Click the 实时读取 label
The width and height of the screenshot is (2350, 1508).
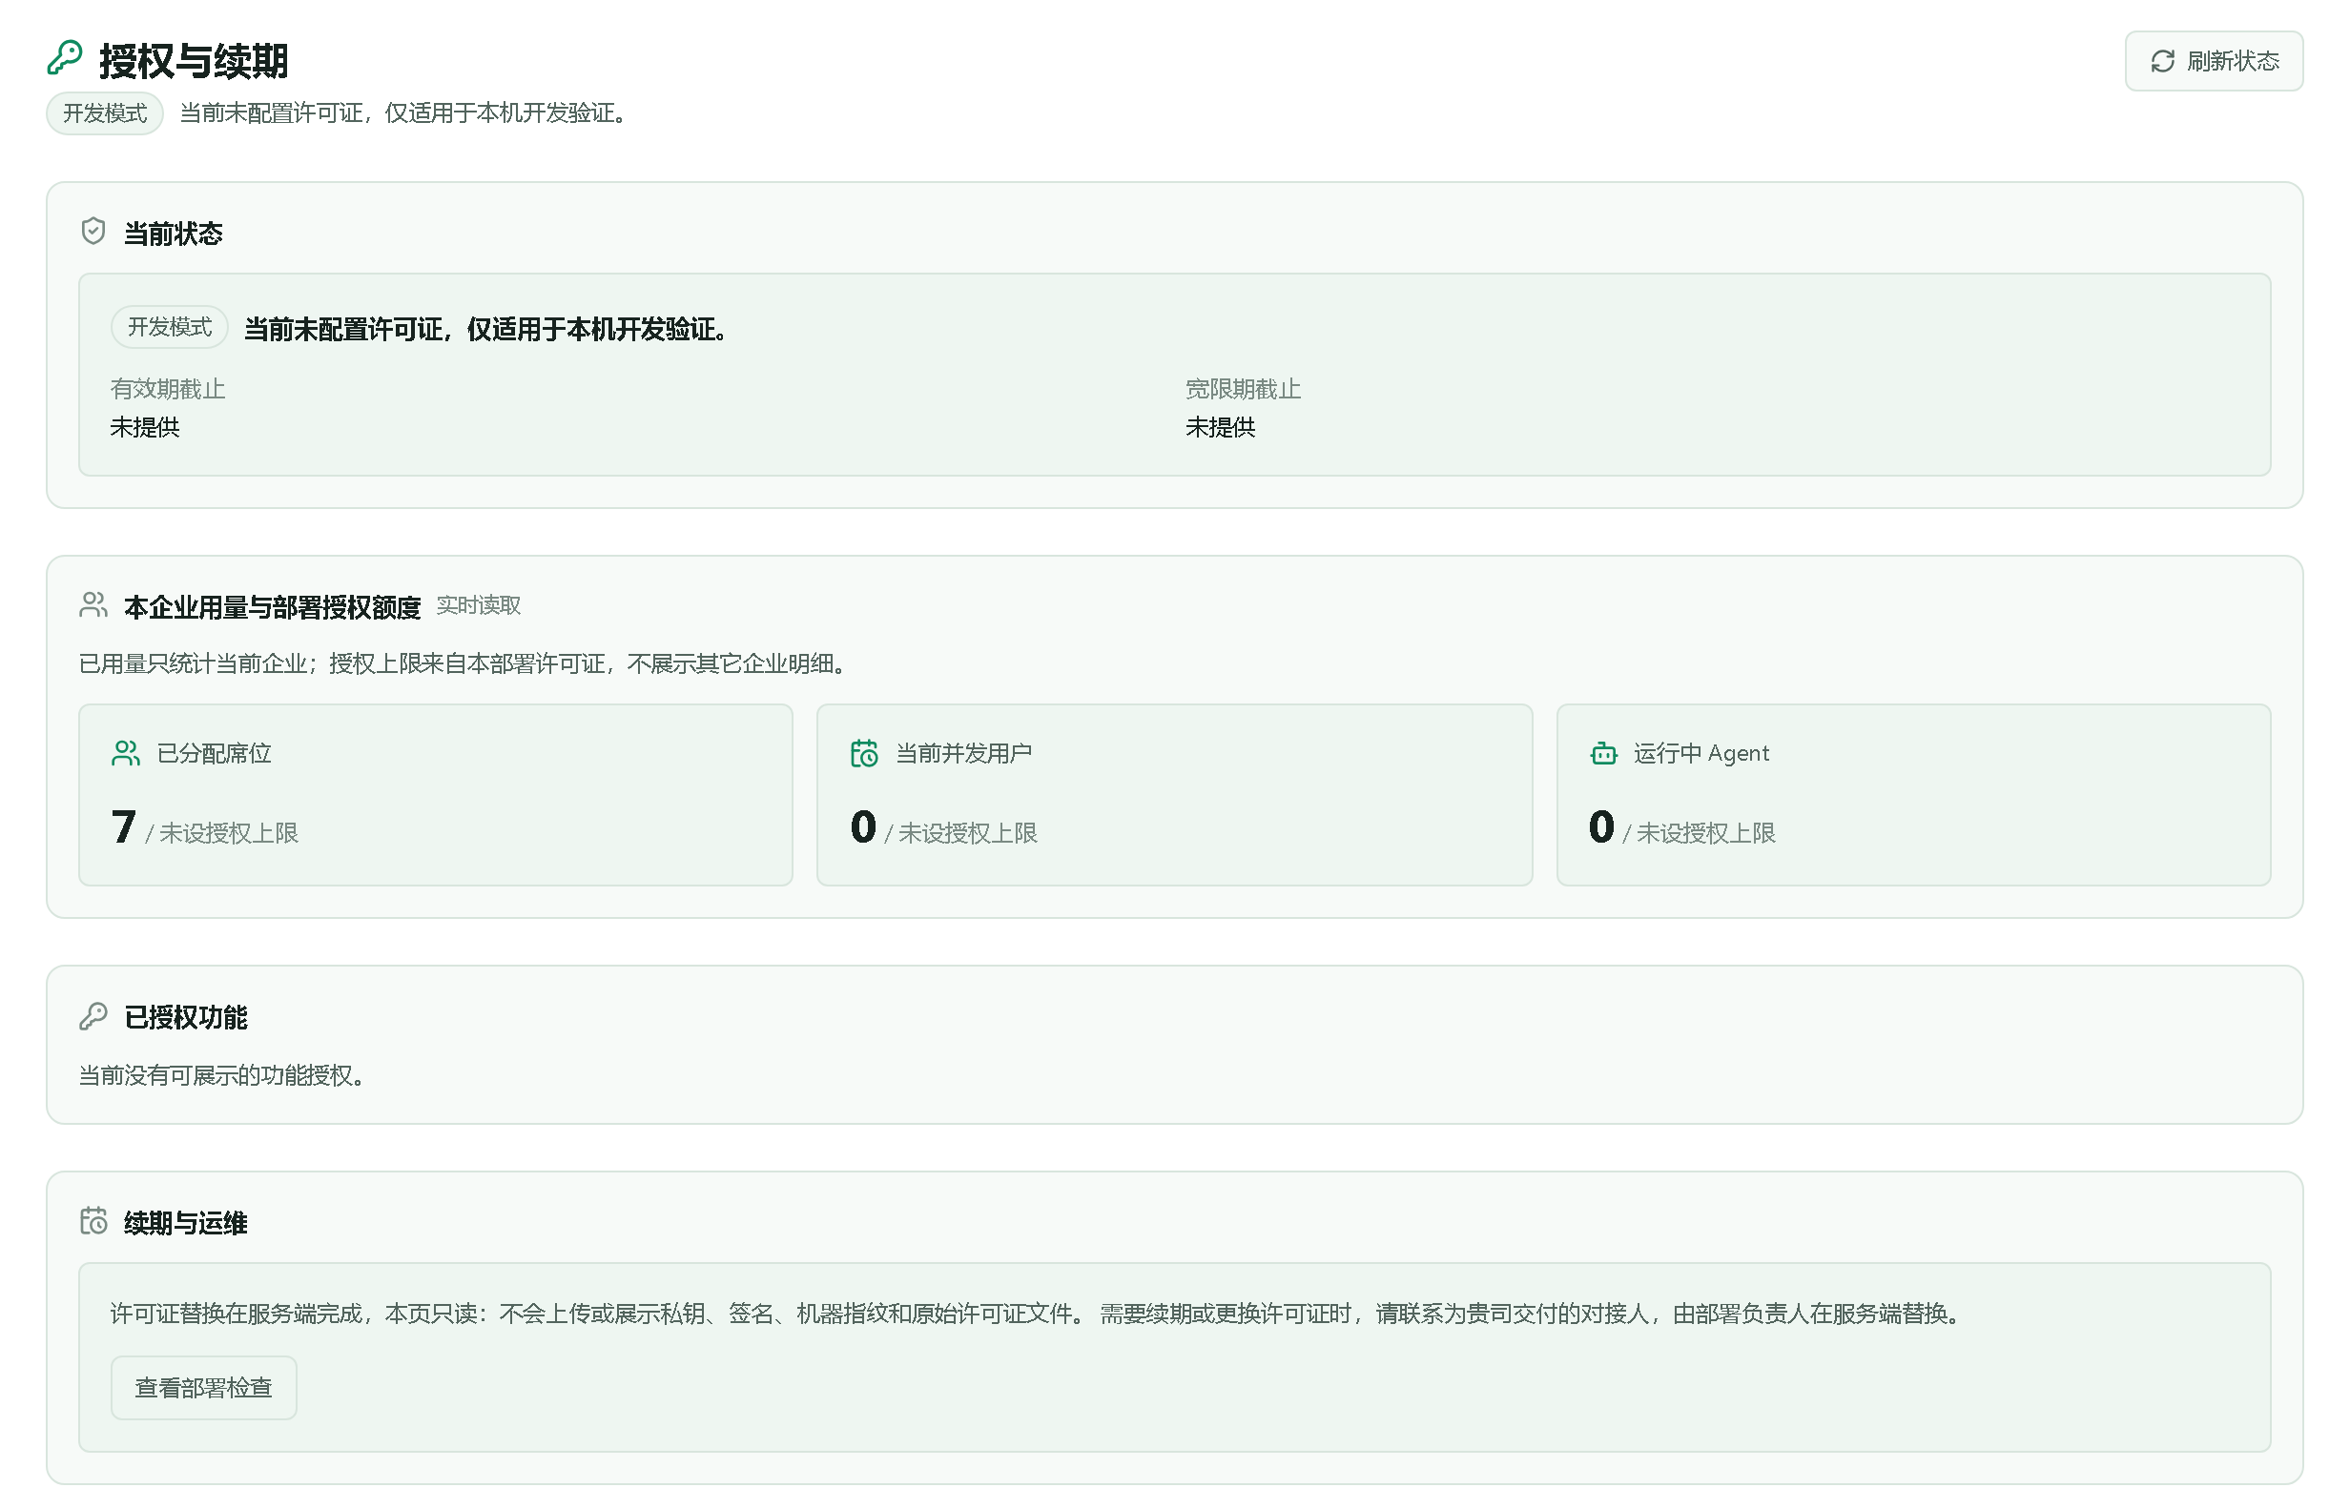click(x=478, y=606)
